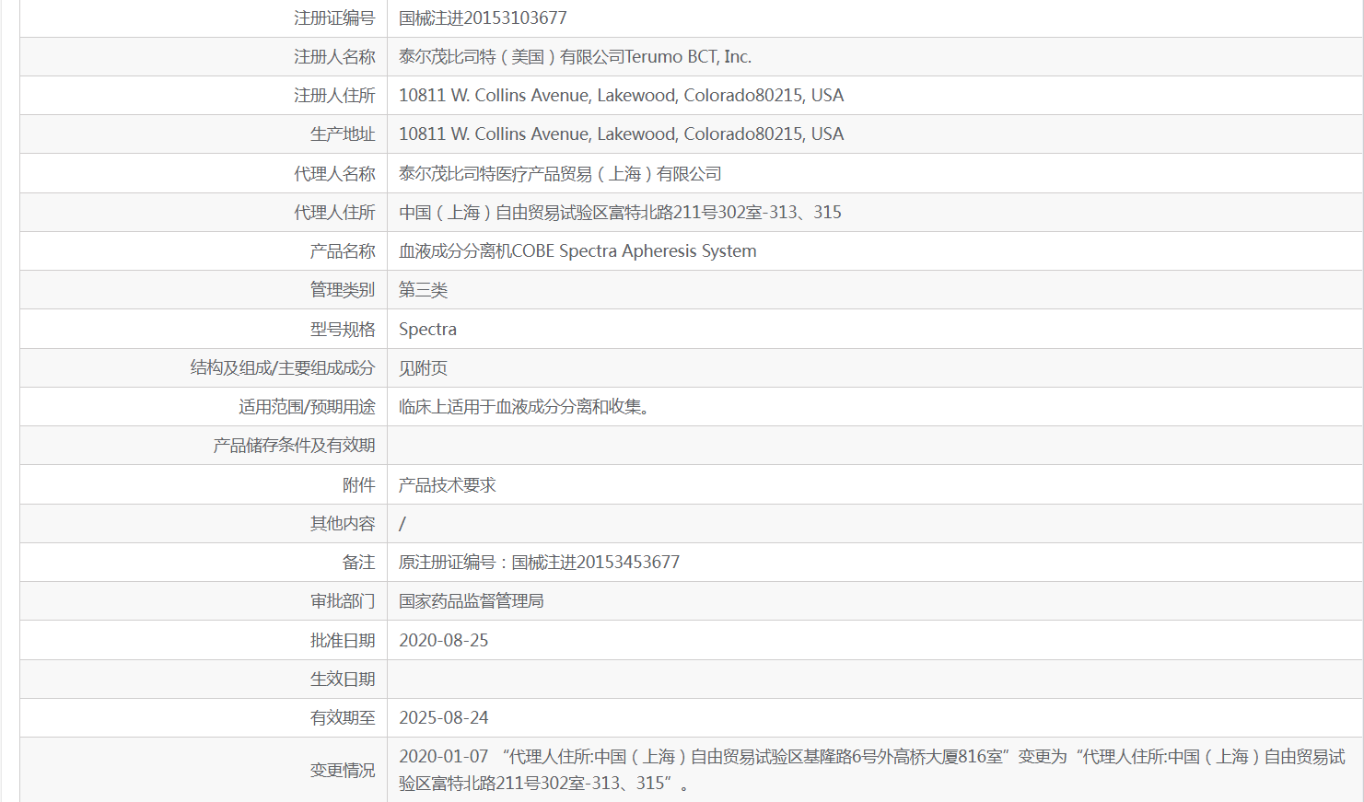This screenshot has height=802, width=1364.
Task: Click the label 注册人住所
Action: coord(334,95)
